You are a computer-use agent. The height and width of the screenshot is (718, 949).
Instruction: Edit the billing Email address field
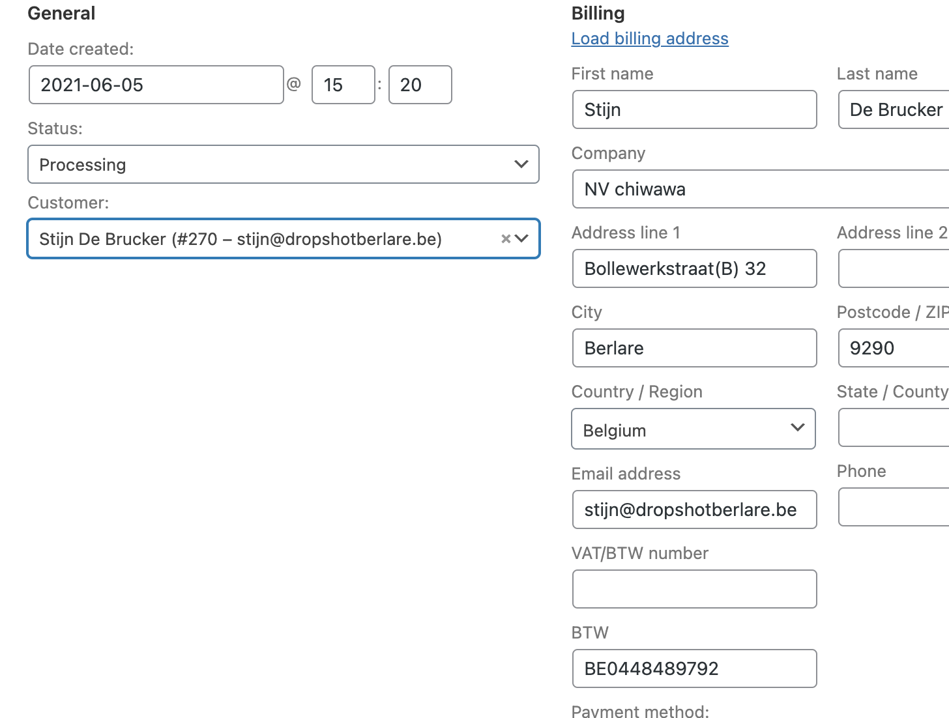[695, 510]
